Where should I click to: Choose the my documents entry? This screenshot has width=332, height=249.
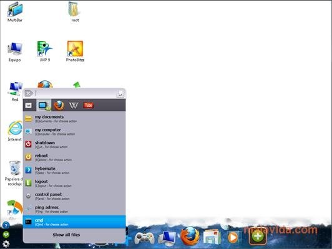[74, 118]
